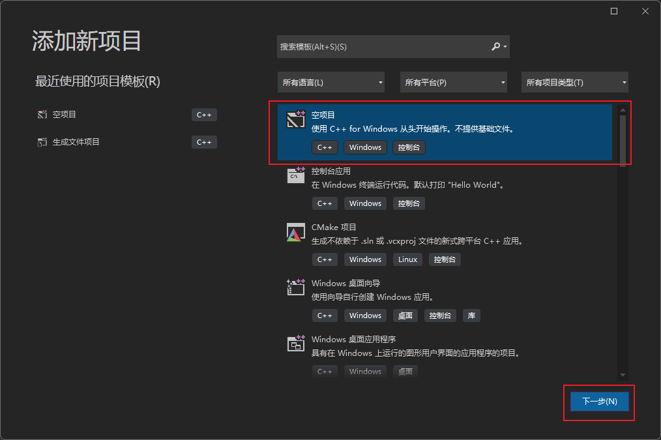The height and width of the screenshot is (440, 661).
Task: Click the scrollbar up arrow in template list
Action: tap(623, 109)
